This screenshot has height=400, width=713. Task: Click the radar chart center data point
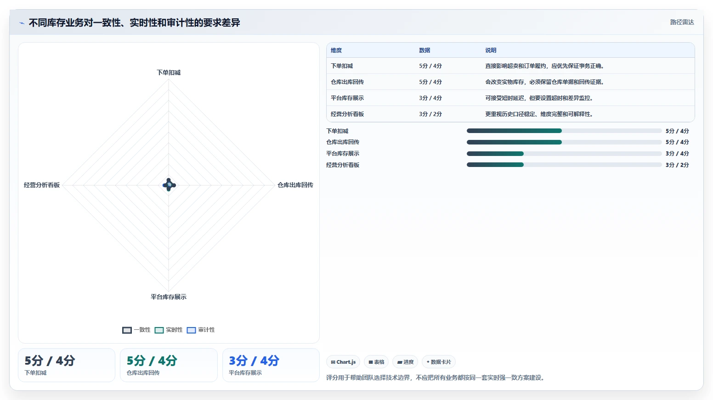(169, 185)
